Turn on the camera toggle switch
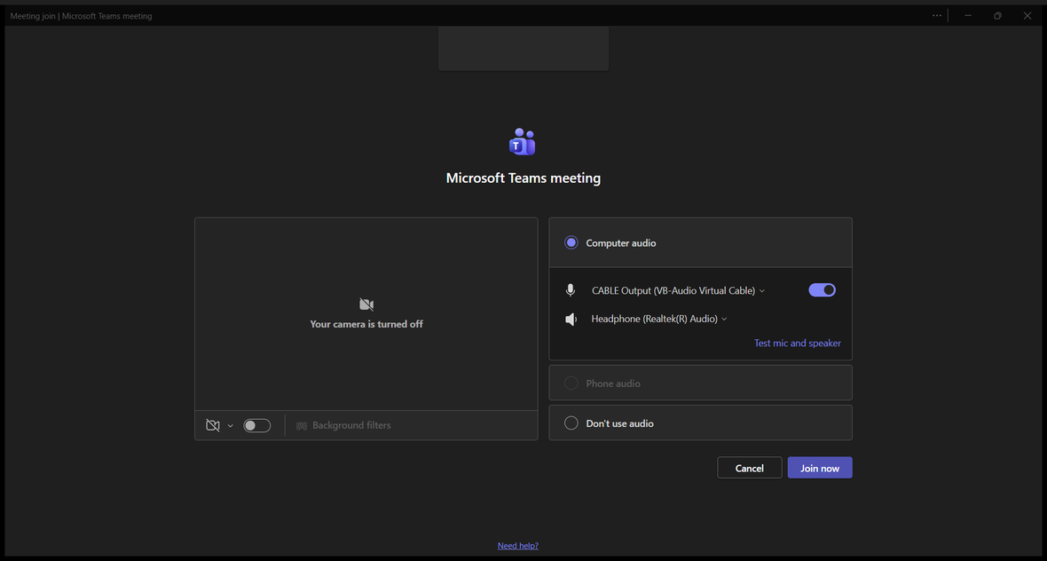The width and height of the screenshot is (1047, 561). tap(256, 425)
